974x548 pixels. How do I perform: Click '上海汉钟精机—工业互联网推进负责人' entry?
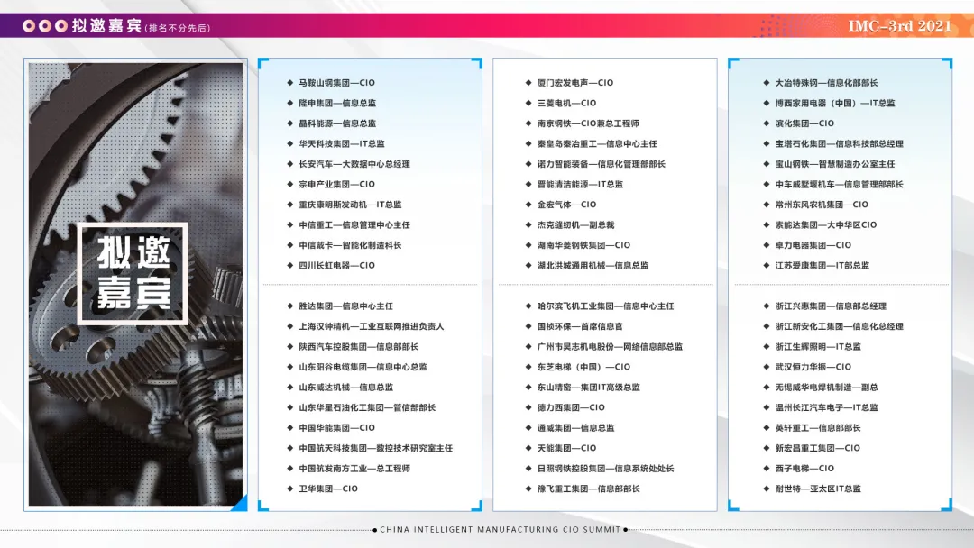(372, 326)
